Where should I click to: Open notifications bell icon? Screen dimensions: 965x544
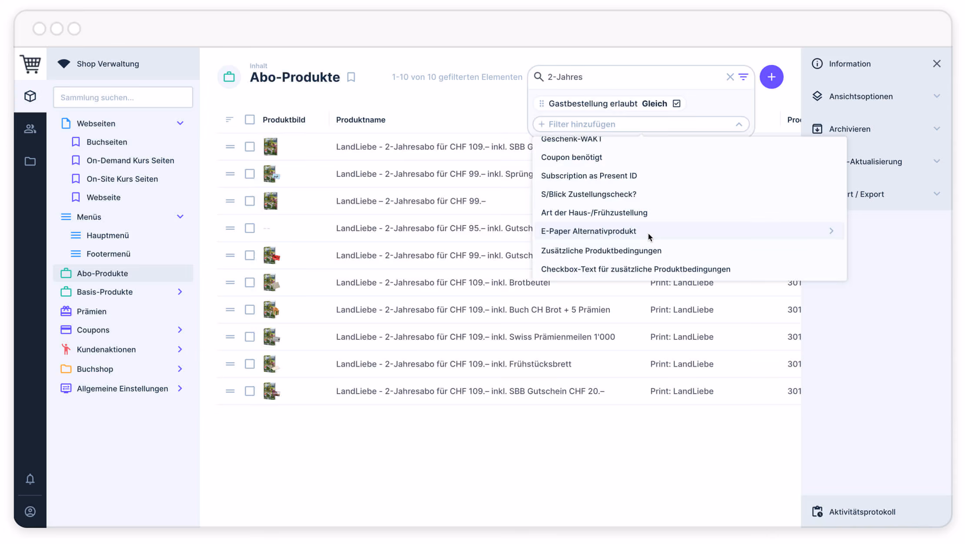tap(30, 479)
